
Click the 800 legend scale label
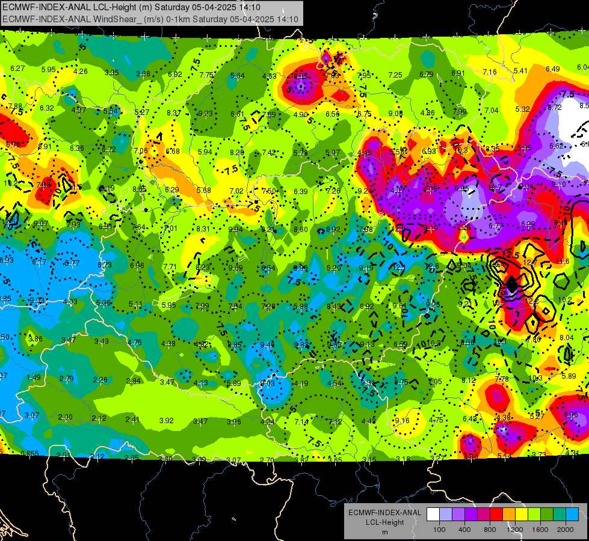point(490,530)
